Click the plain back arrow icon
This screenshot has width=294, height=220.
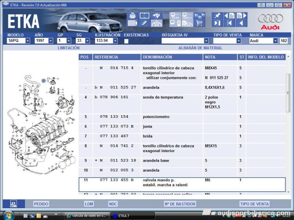[x=241, y=23]
